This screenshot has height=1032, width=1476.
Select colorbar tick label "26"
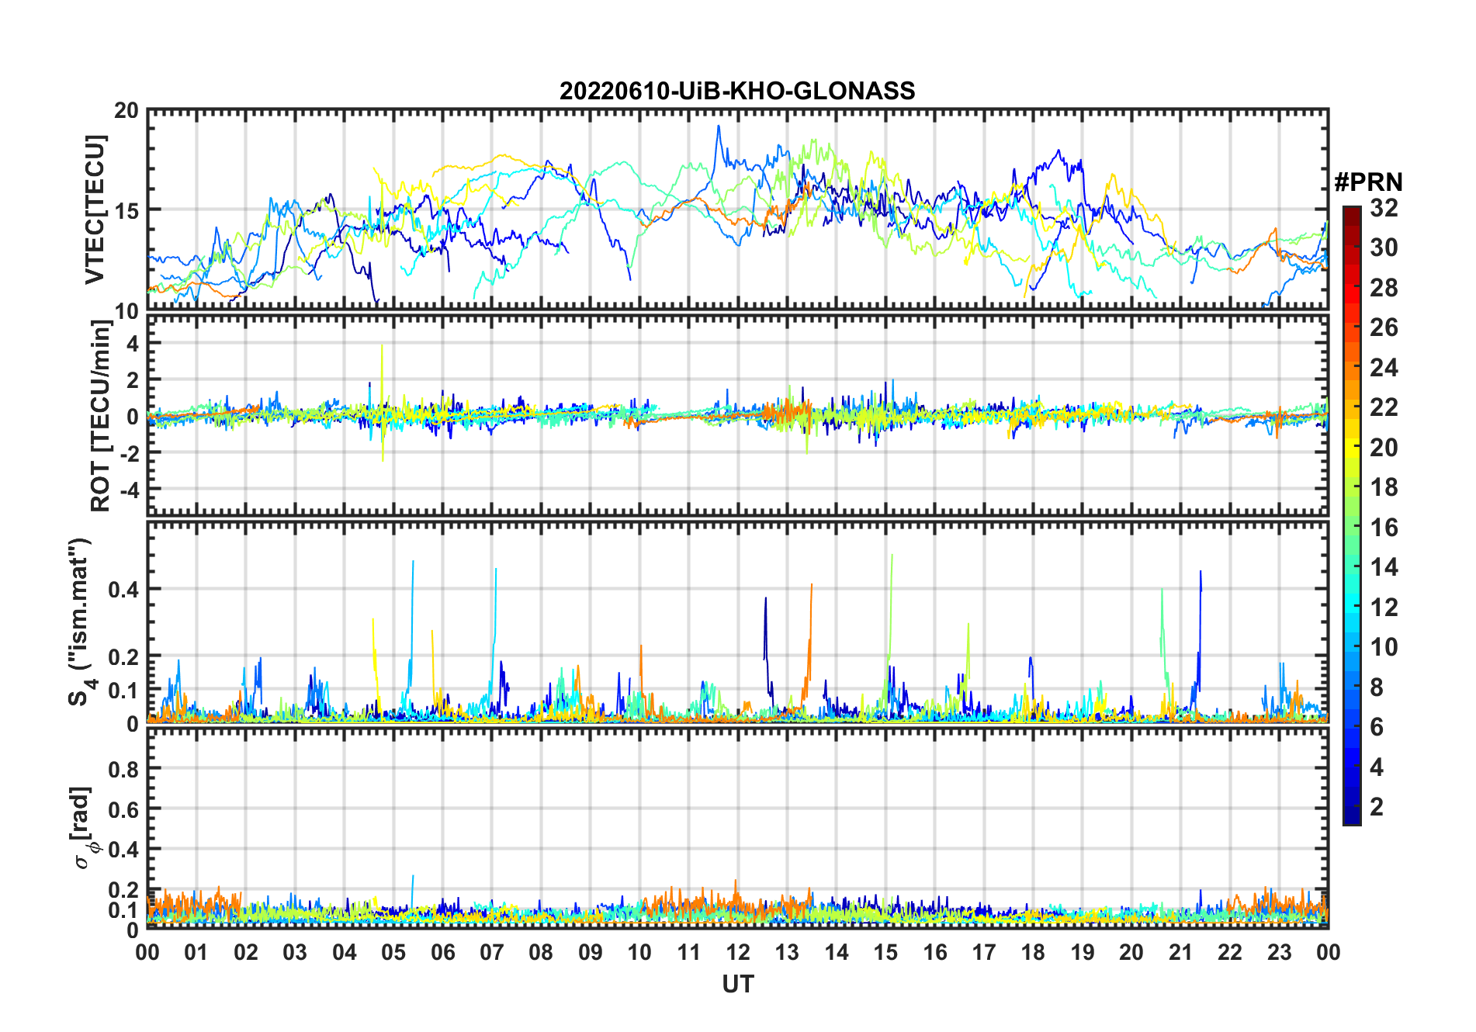click(1384, 327)
